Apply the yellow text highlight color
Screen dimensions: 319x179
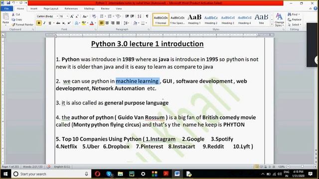(x=83, y=23)
